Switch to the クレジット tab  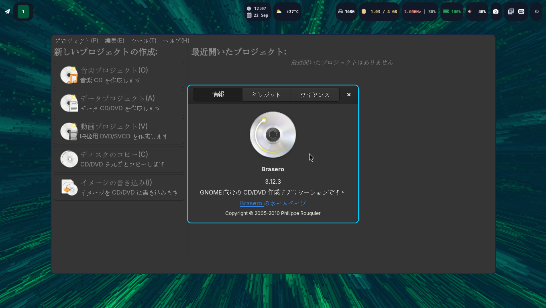tap(267, 95)
